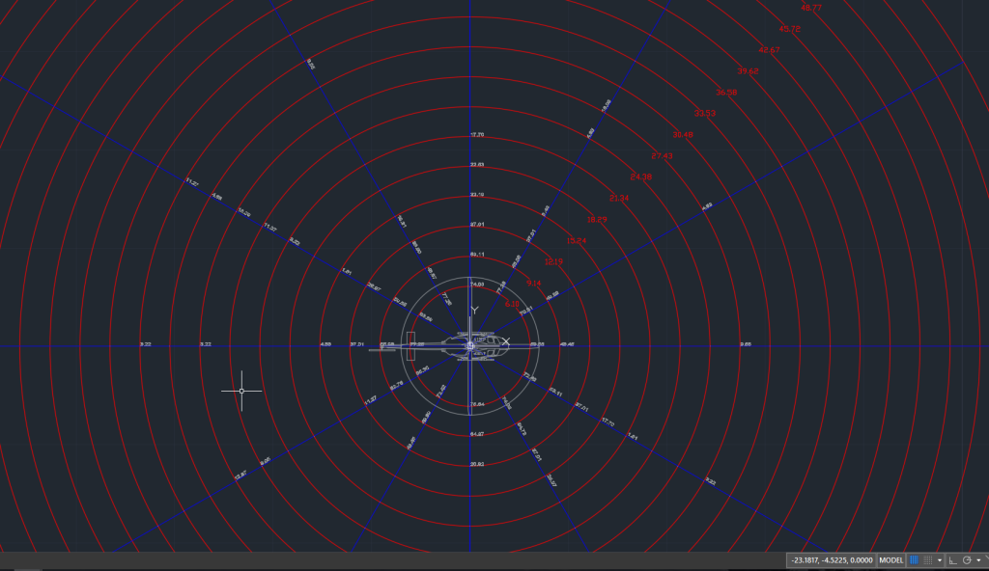The width and height of the screenshot is (989, 571).
Task: Select the red ring label 39.62
Action: 748,71
